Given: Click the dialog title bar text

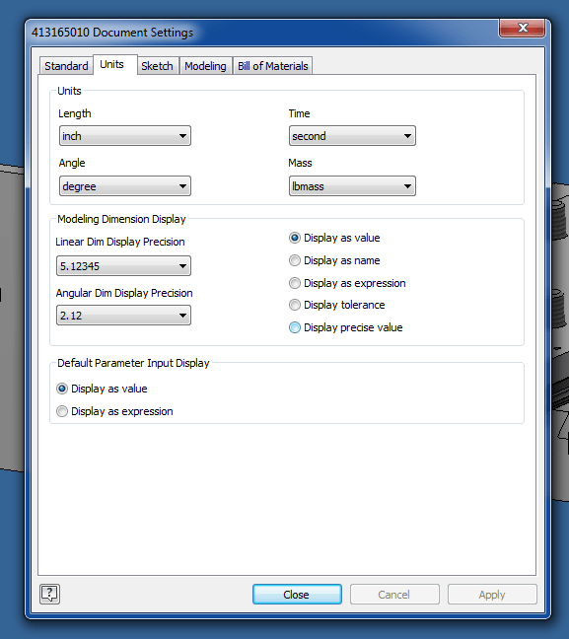Looking at the screenshot, I should click(x=112, y=33).
